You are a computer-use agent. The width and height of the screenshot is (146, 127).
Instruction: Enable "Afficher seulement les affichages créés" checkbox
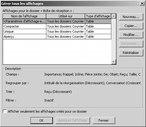point(4,111)
